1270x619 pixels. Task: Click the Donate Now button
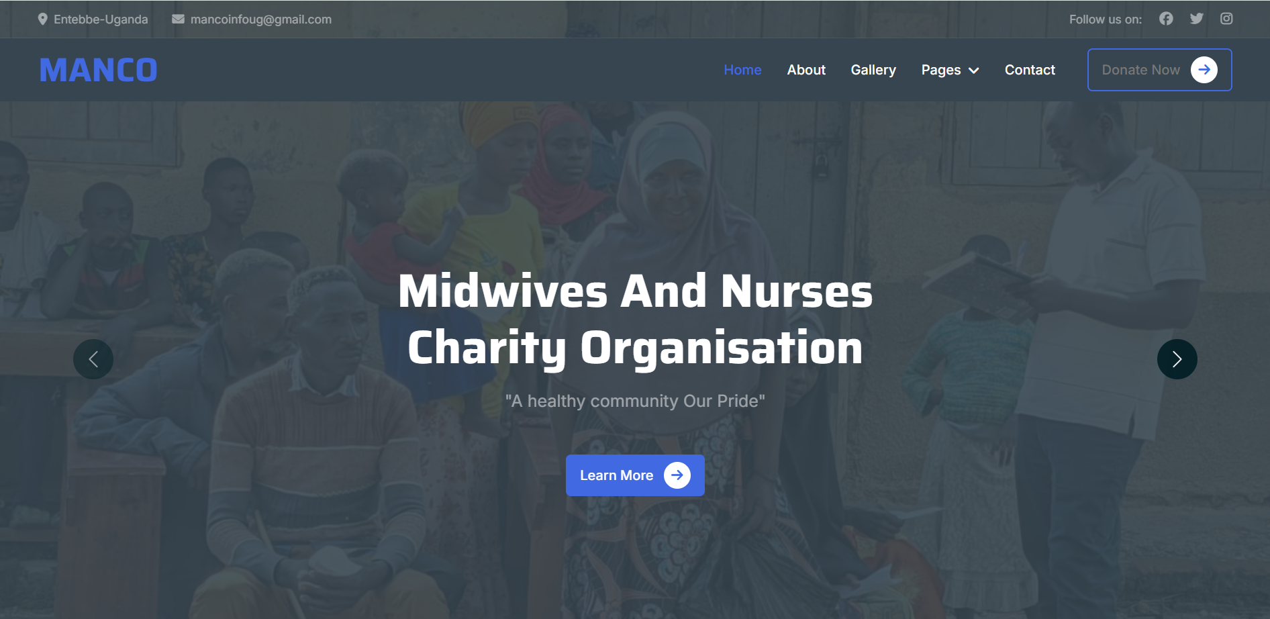point(1159,70)
